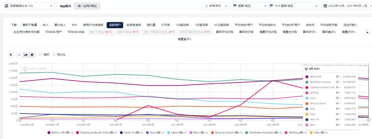Image resolution: width=372 pixels, height=139 pixels.
Task: Select the 平均MB/用户 metric
Action: [53, 32]
